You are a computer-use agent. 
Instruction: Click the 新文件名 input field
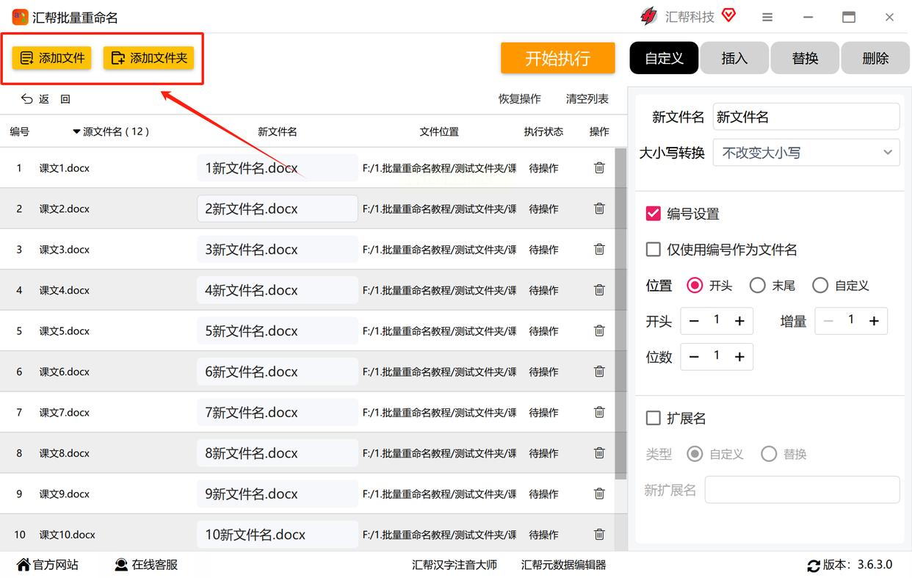click(806, 117)
